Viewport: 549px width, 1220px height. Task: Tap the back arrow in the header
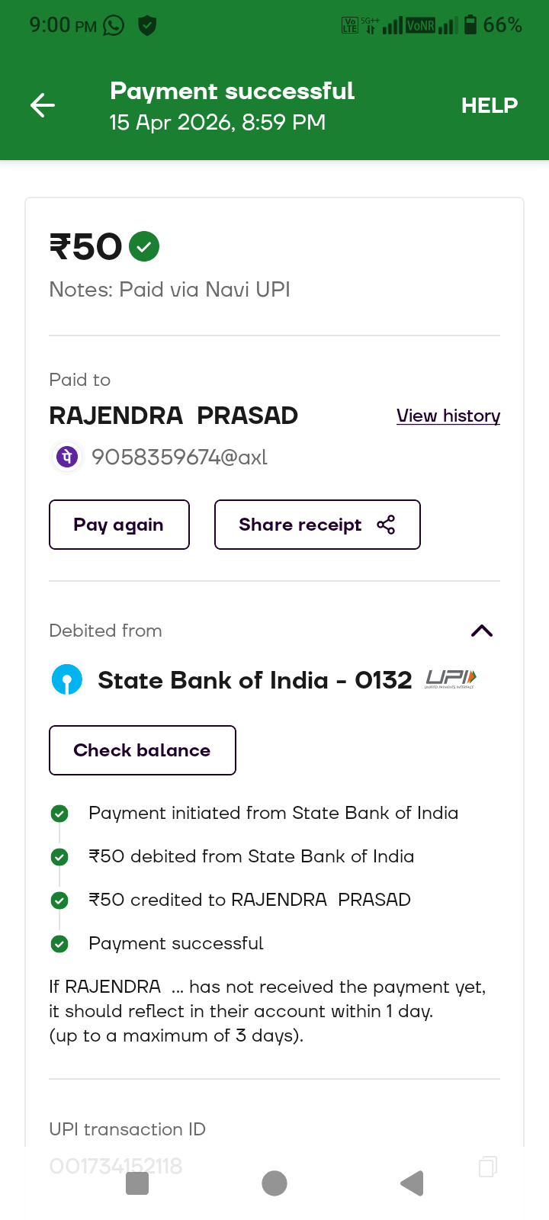[x=43, y=105]
